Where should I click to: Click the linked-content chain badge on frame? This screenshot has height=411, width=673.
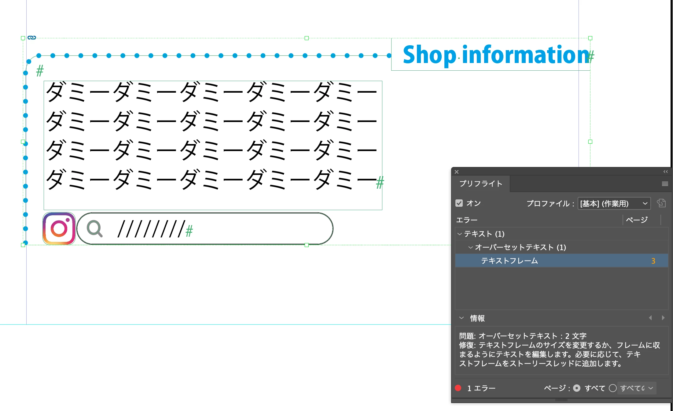click(32, 38)
